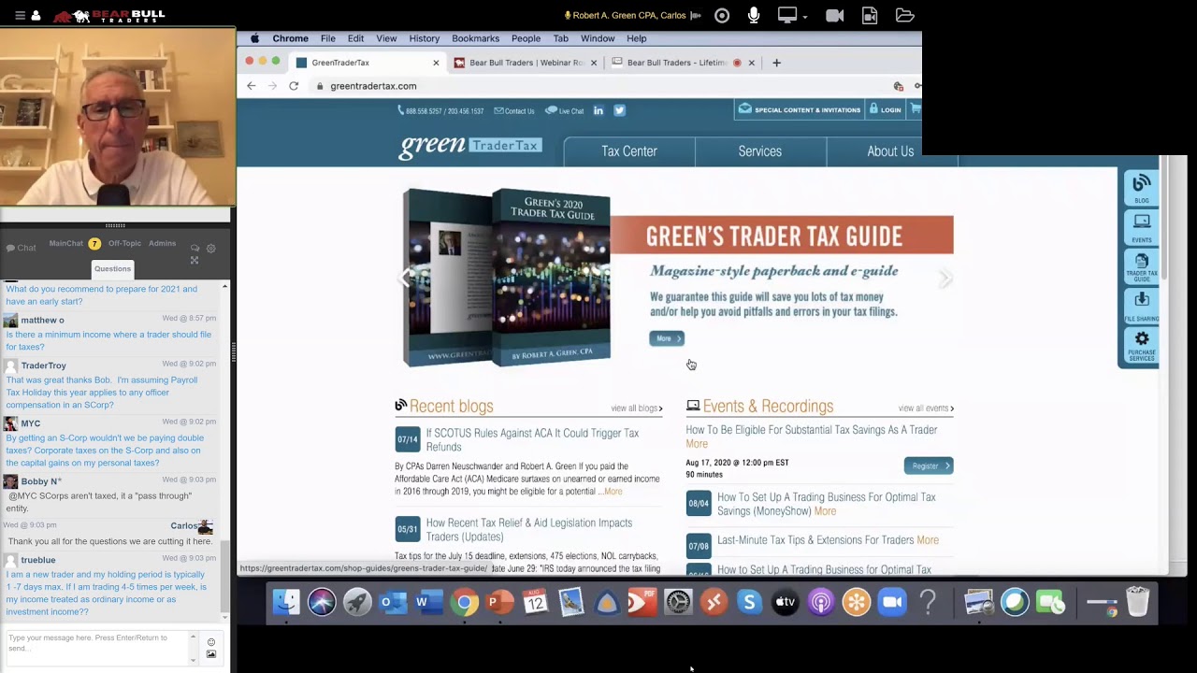Open the Chrome People menu
Viewport: 1197px width, 673px height.
(526, 38)
